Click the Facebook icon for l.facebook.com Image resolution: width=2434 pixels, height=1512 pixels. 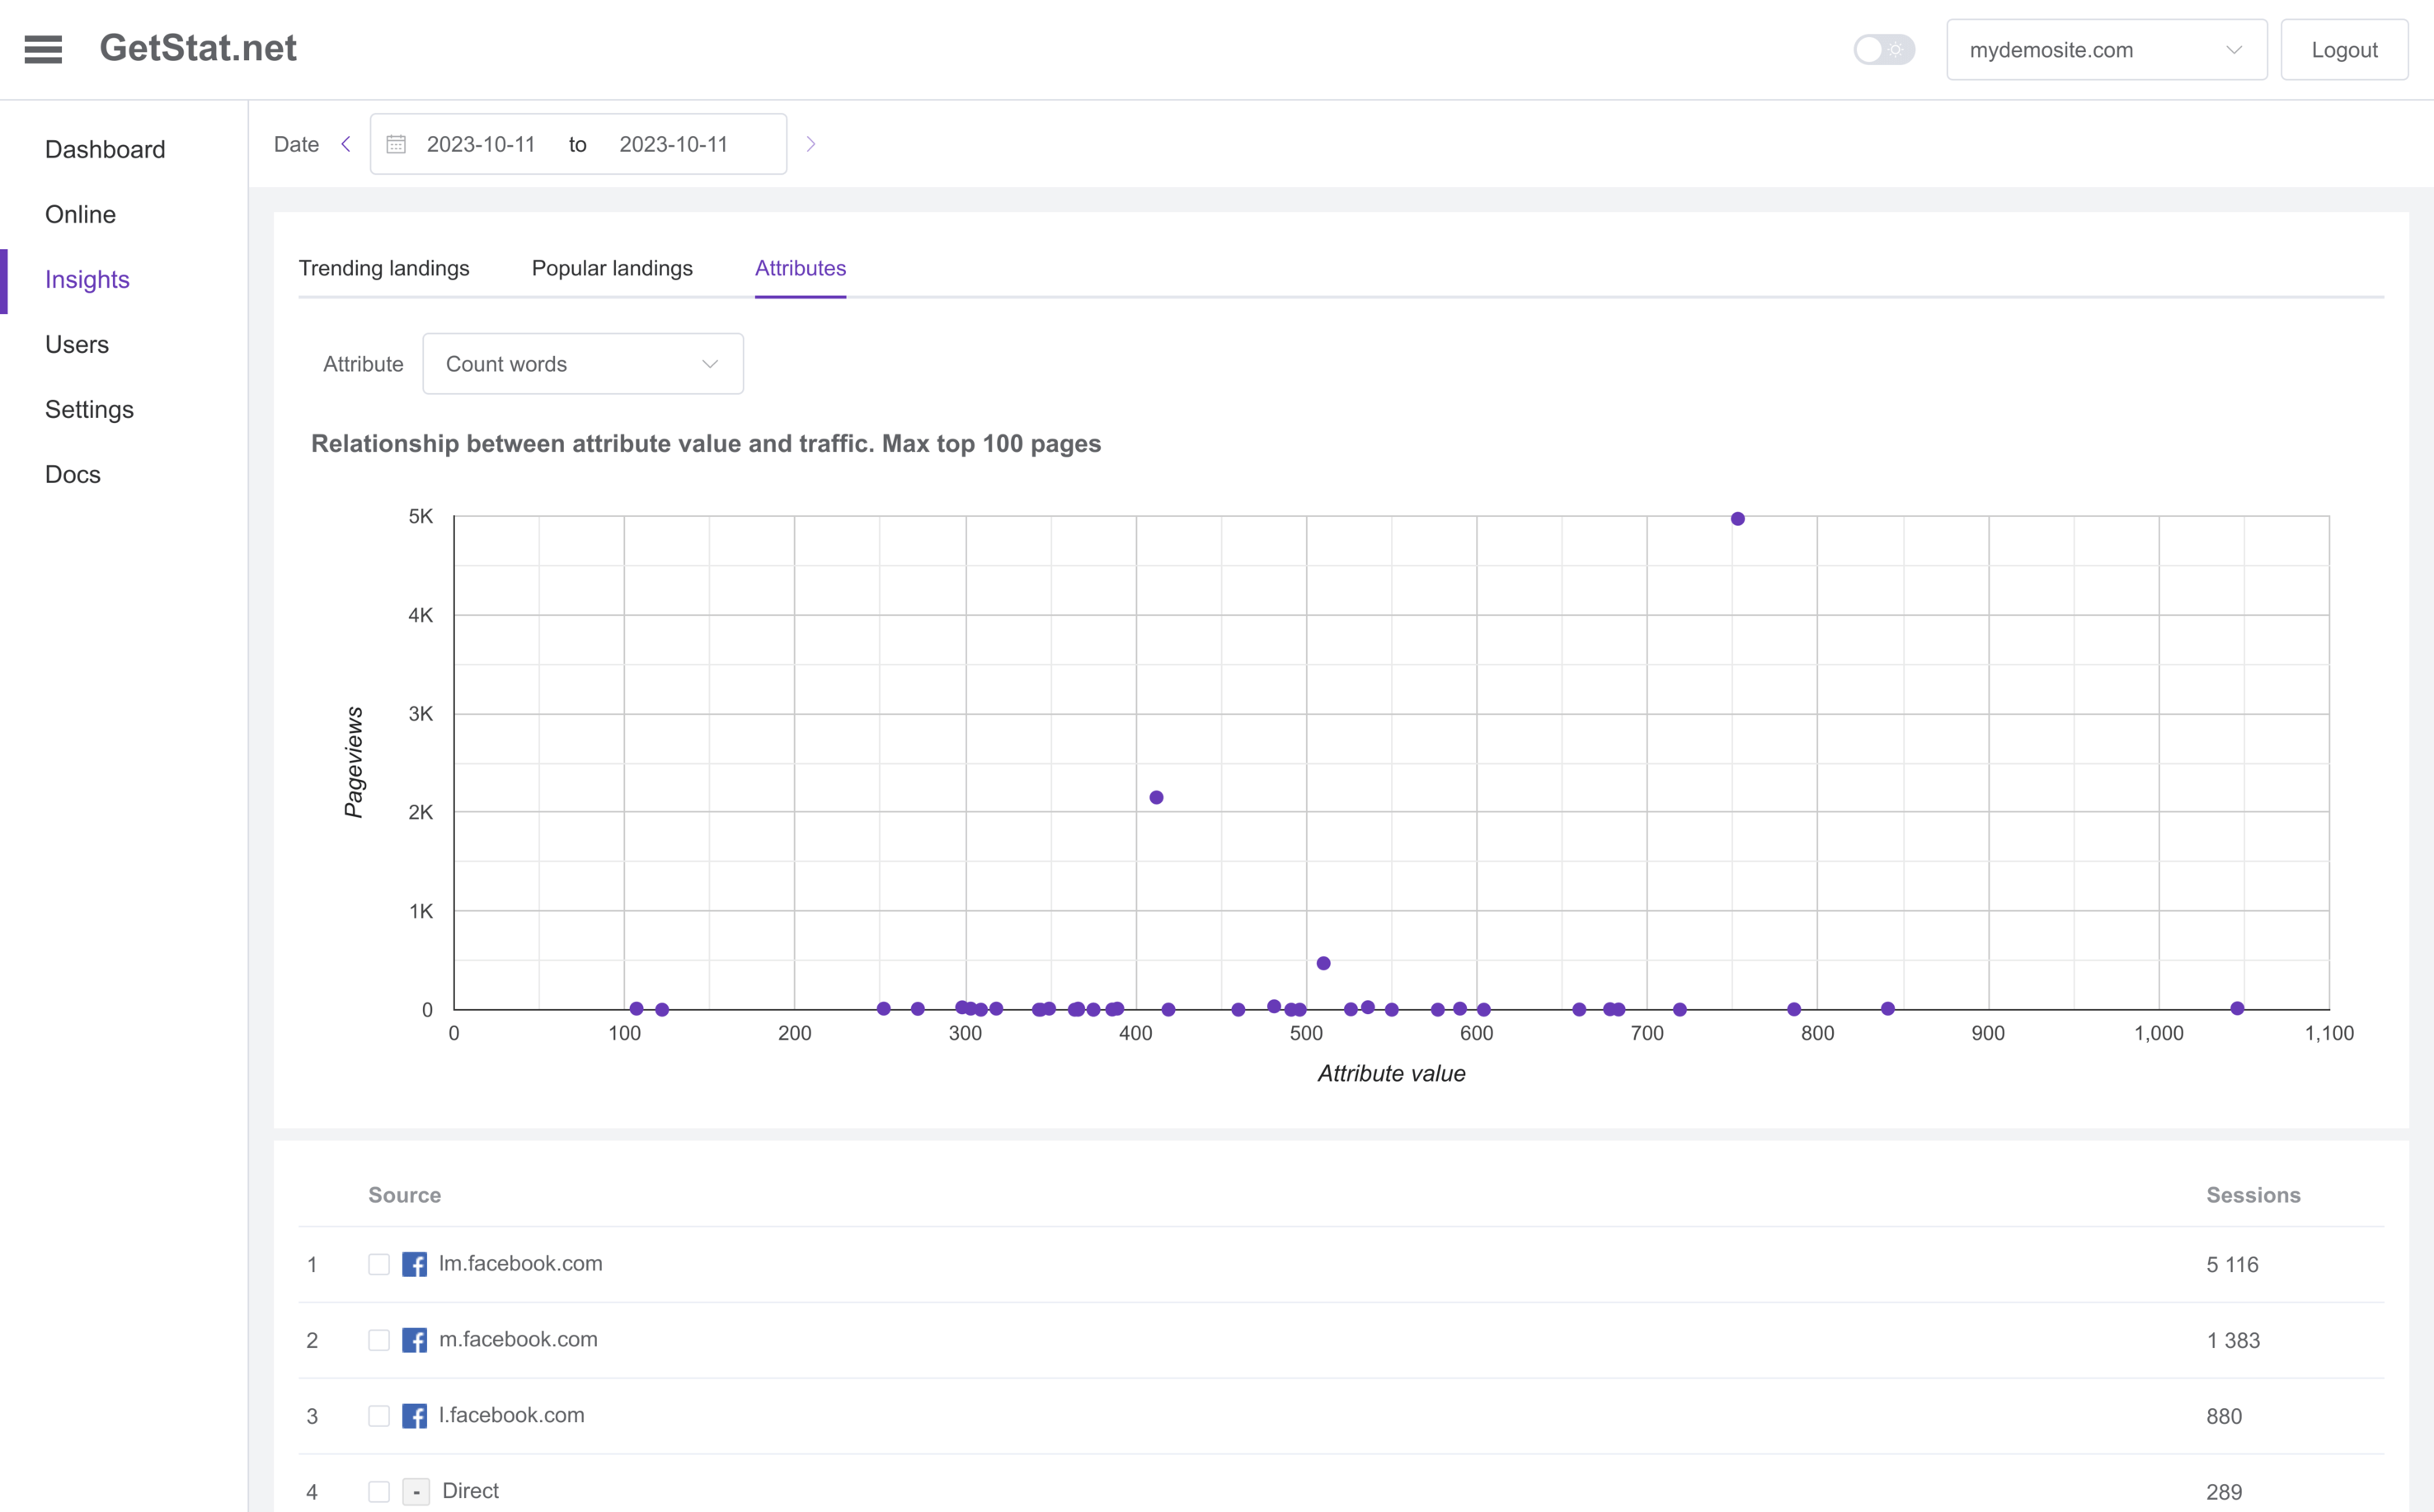pyautogui.click(x=414, y=1416)
